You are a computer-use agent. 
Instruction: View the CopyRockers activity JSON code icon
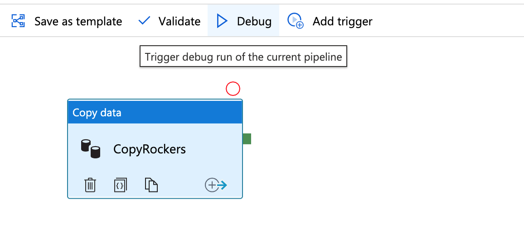(x=120, y=185)
